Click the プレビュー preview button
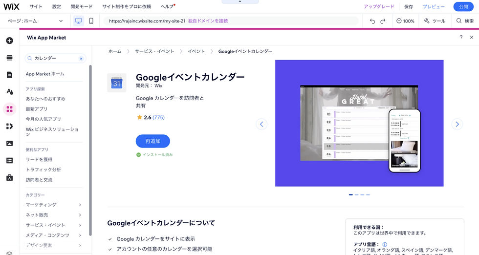Image resolution: width=479 pixels, height=255 pixels. click(x=434, y=6)
